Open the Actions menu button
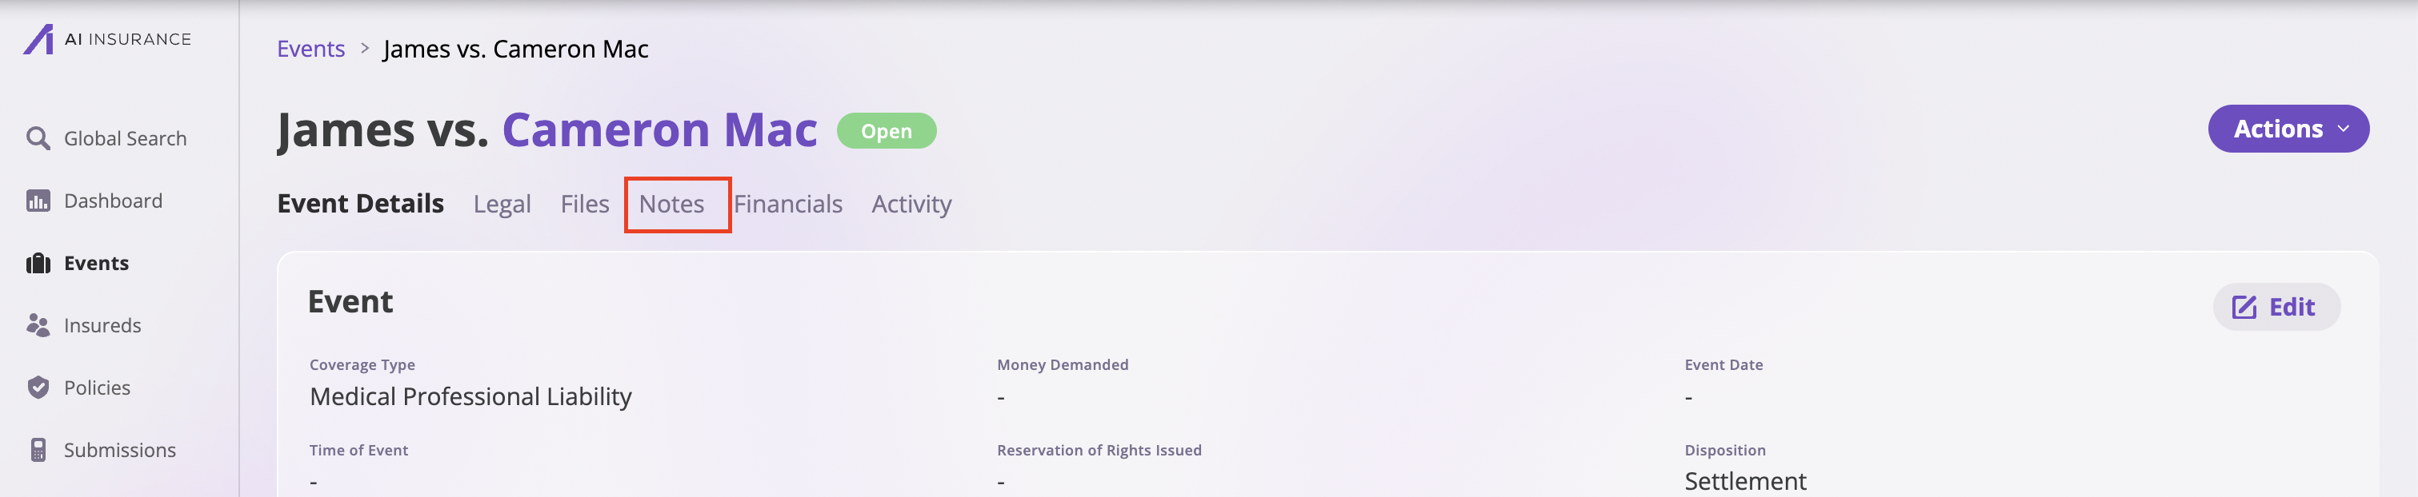The height and width of the screenshot is (497, 2418). click(x=2288, y=129)
